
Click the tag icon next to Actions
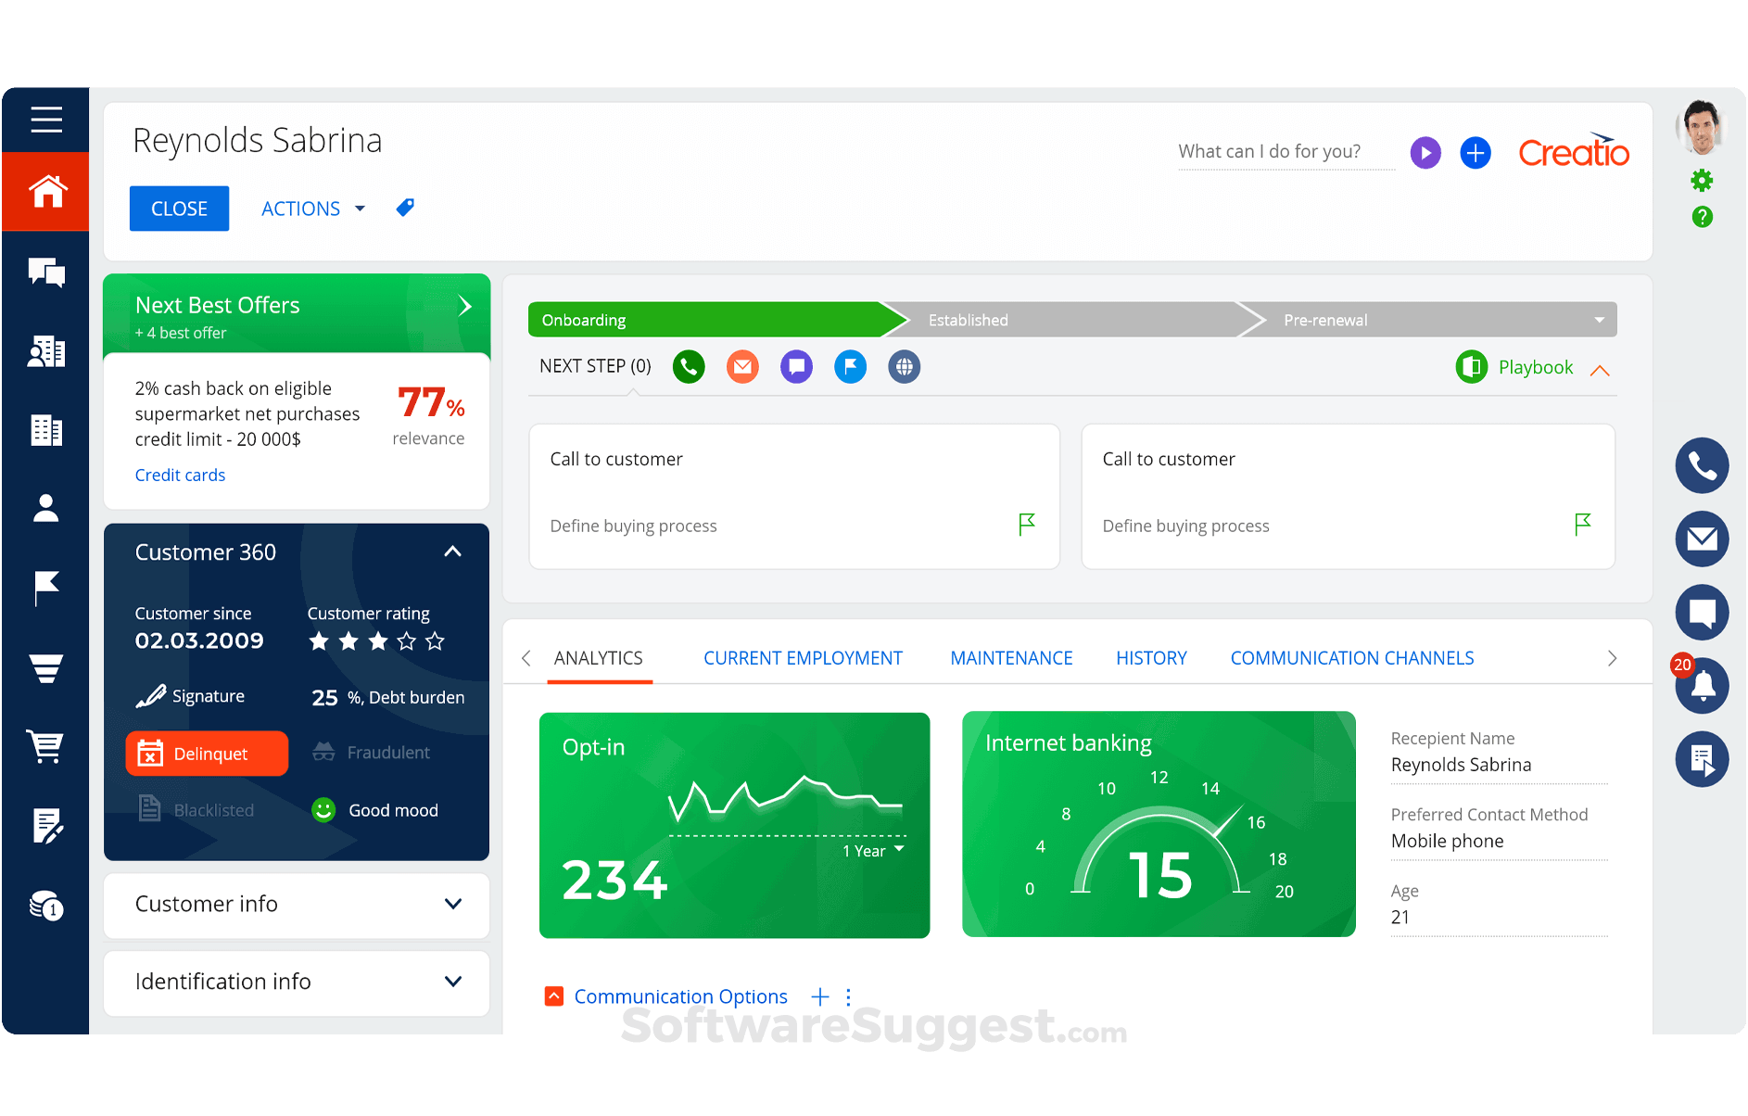pos(405,208)
